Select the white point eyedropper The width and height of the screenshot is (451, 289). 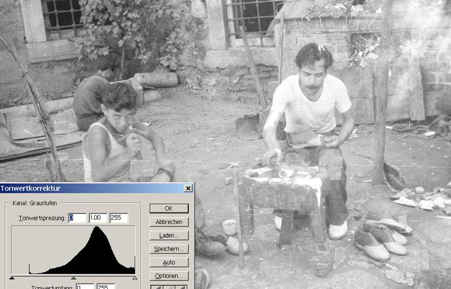(x=182, y=287)
